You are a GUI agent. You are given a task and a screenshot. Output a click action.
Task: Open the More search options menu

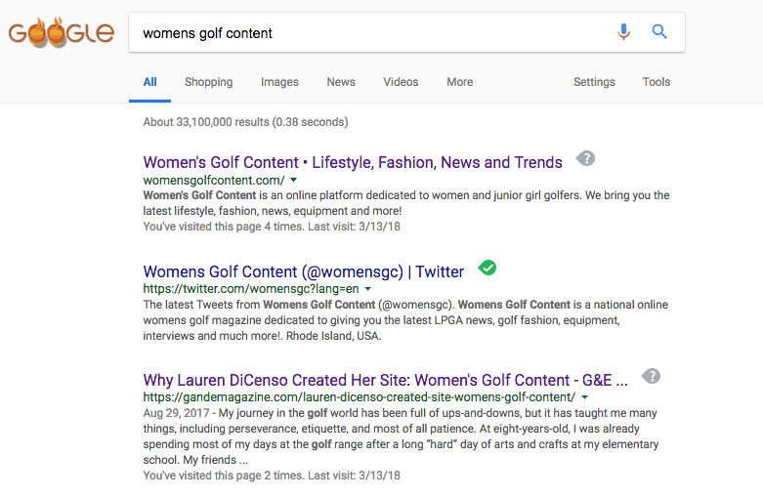click(460, 82)
